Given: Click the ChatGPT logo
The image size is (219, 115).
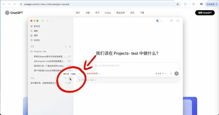Looking at the screenshot, I should [x=14, y=13].
